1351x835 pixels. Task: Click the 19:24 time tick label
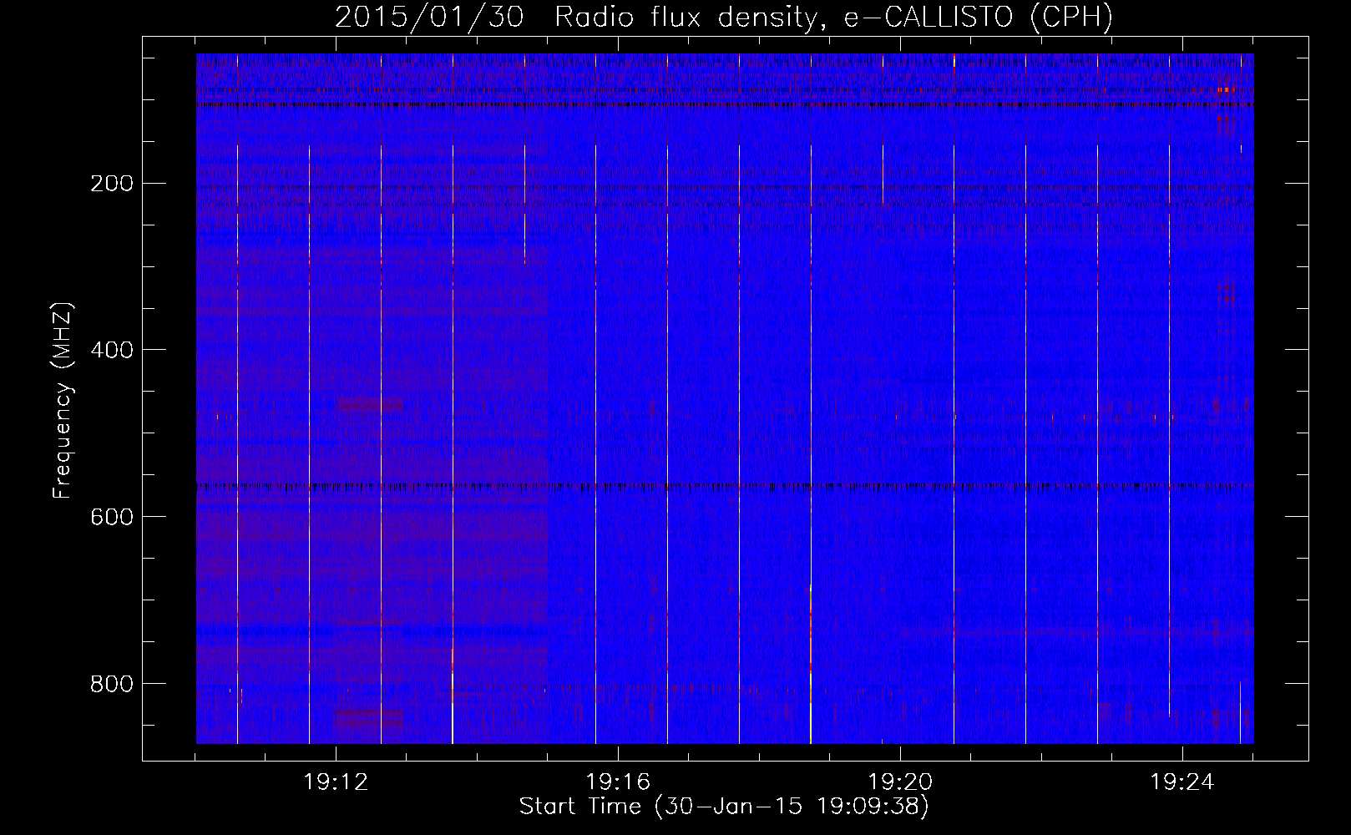coord(1182,782)
